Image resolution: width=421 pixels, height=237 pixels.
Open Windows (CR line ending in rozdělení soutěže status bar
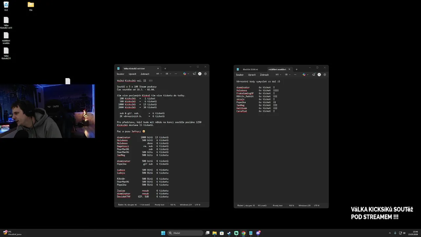(305, 205)
